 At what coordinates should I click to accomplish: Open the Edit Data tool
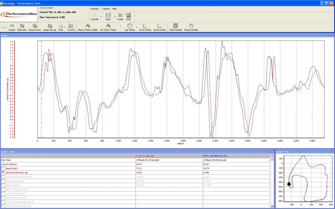coord(22,26)
